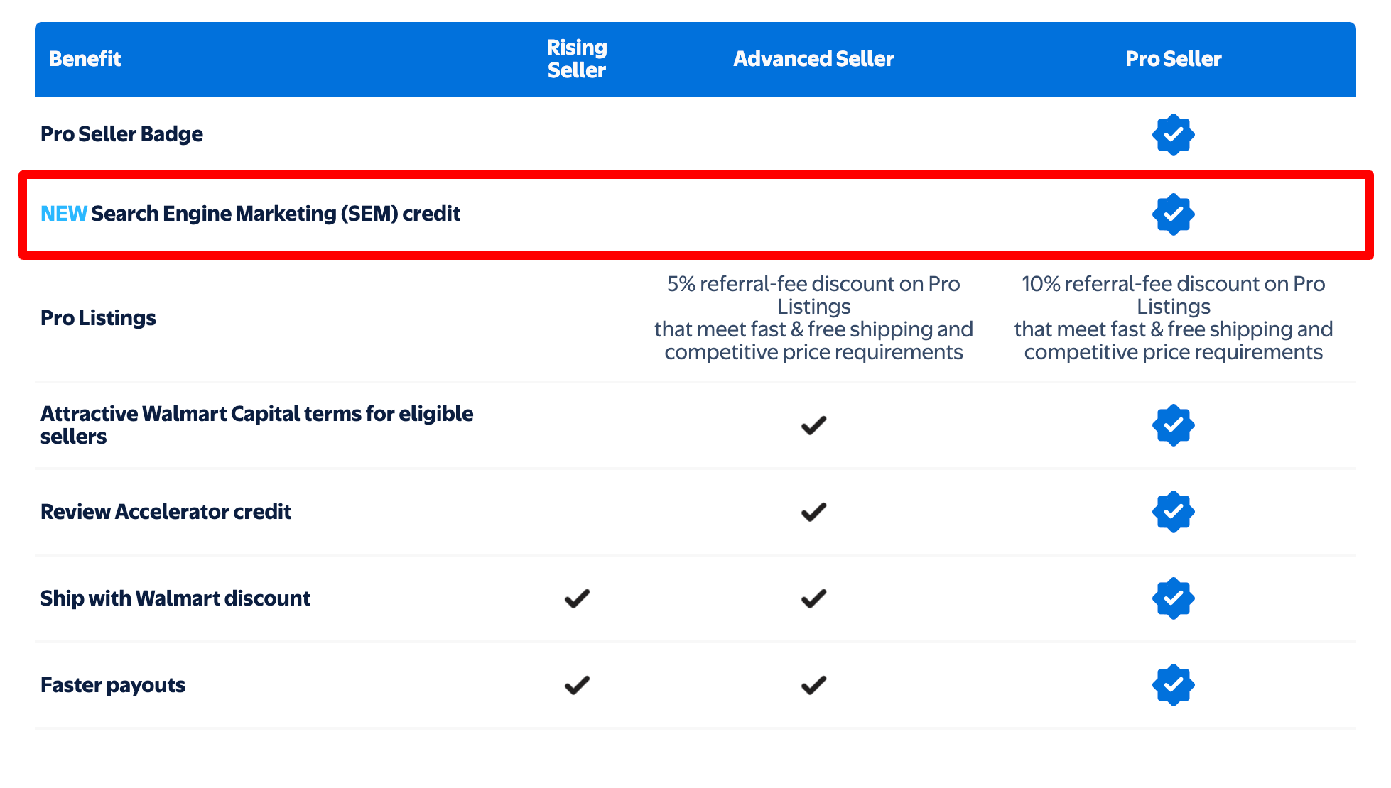This screenshot has width=1391, height=788.
Task: Click the NEW Search Engine Marketing credit label
Action: [250, 214]
